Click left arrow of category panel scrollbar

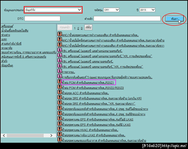tap(4, 136)
